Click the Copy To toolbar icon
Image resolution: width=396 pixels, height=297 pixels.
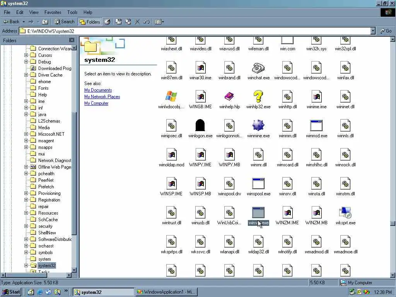click(x=128, y=22)
